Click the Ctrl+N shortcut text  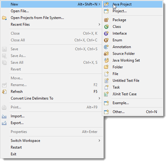151,112
